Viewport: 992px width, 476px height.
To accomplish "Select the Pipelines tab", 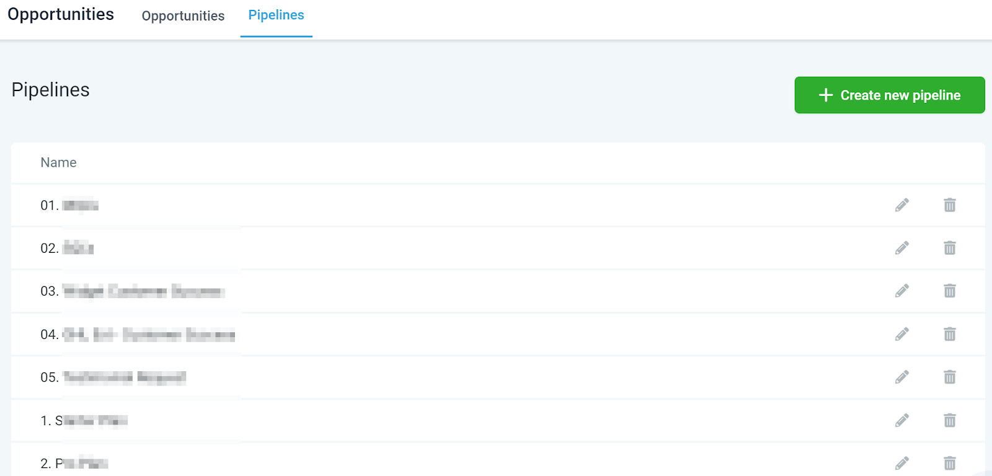I will pos(276,15).
